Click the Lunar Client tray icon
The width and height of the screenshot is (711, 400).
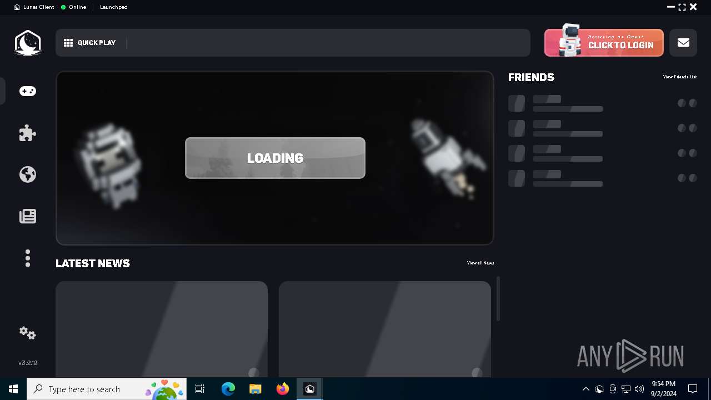[x=599, y=389]
